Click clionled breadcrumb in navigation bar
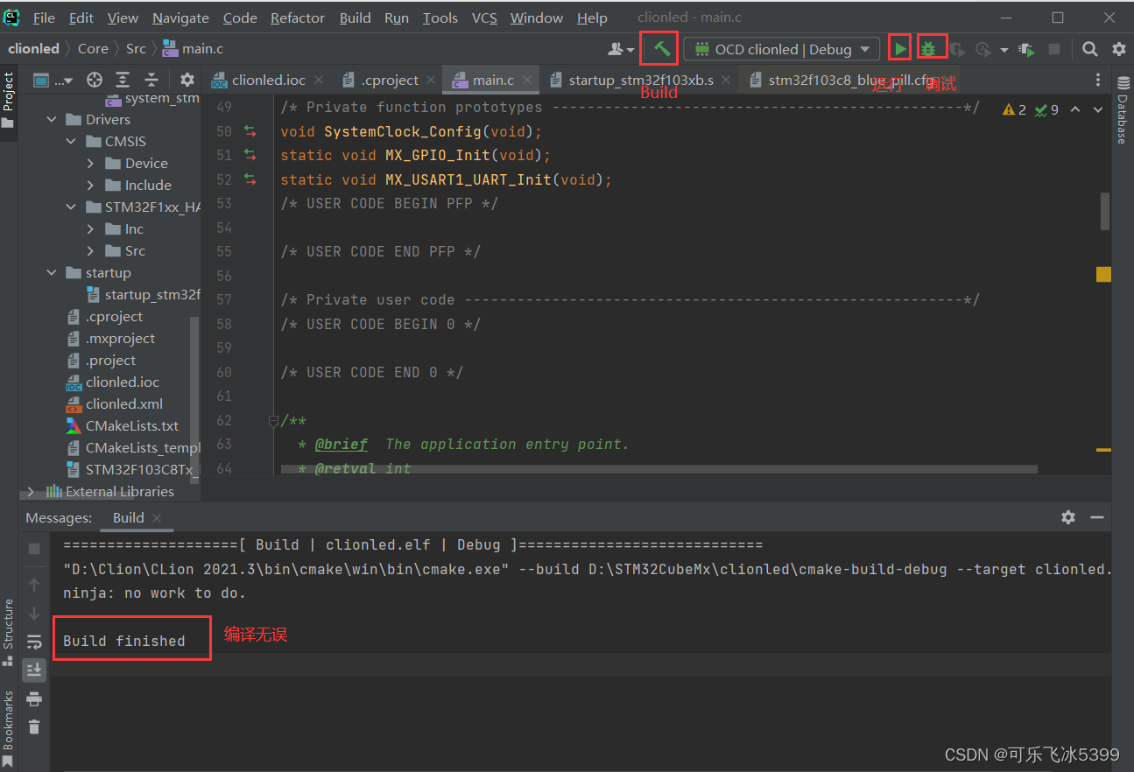1134x772 pixels. pyautogui.click(x=33, y=49)
